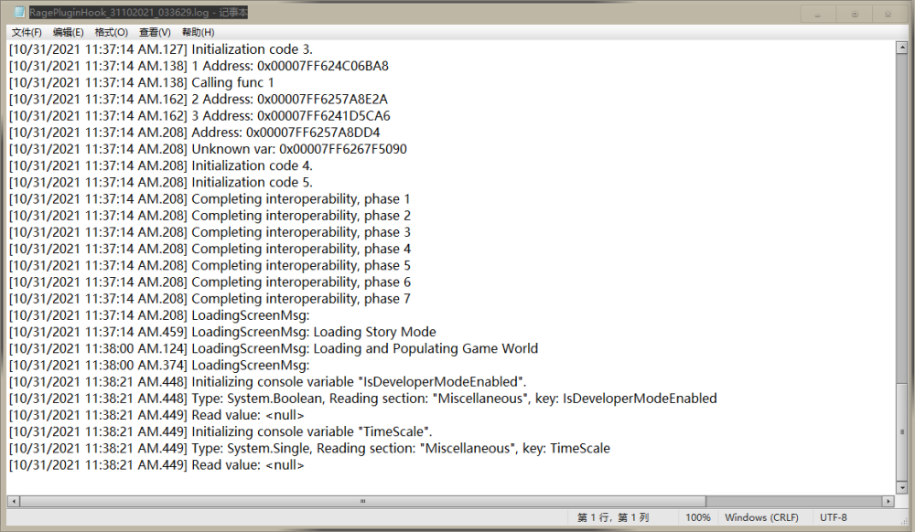Image resolution: width=915 pixels, height=532 pixels.
Task: Click the 100% zoom level indicator
Action: [697, 517]
